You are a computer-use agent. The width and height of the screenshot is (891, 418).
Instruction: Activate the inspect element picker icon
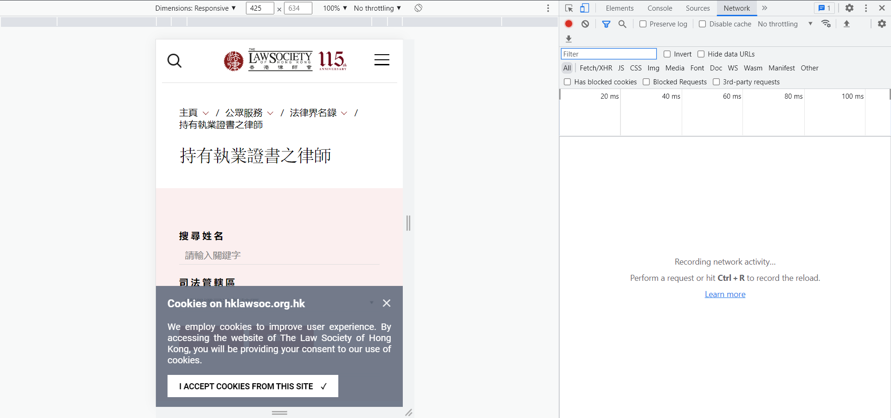click(569, 8)
